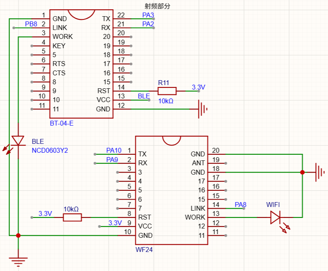Image resolution: width=328 pixels, height=271 pixels.
Task: Select ground symbol on BT-04-E pin 12
Action: click(x=202, y=109)
